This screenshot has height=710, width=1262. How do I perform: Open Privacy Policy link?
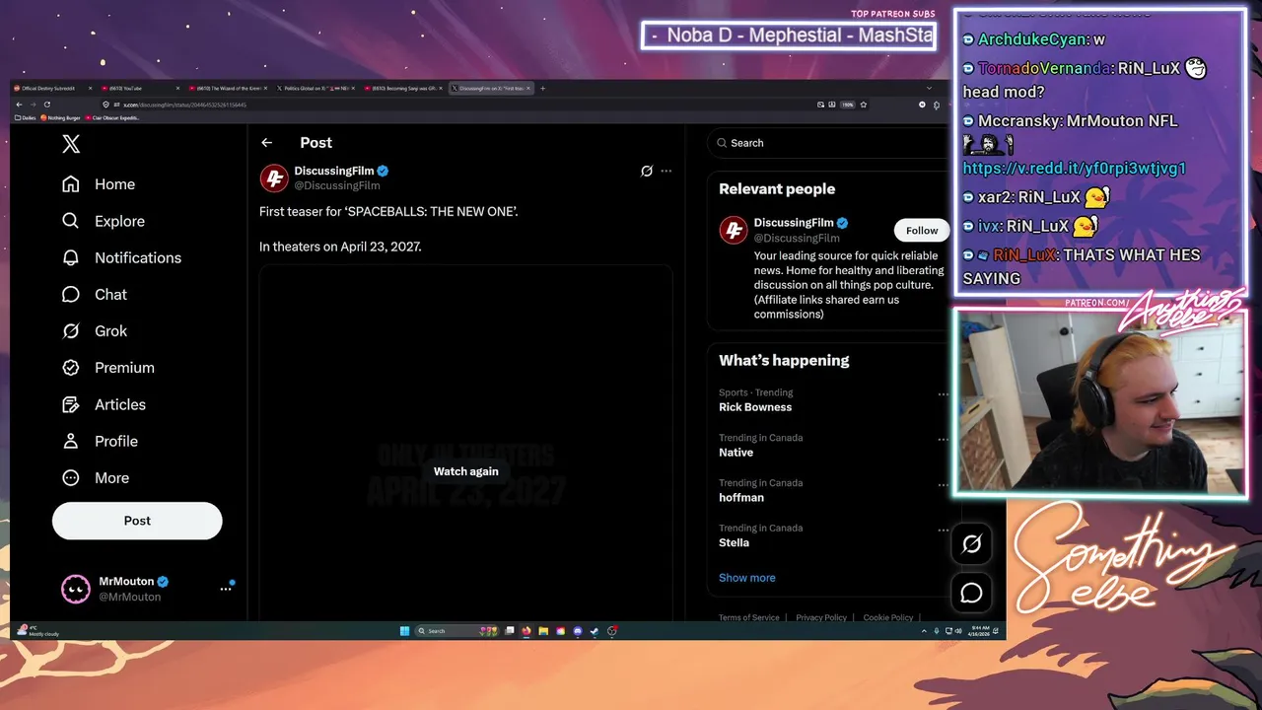[x=821, y=617]
